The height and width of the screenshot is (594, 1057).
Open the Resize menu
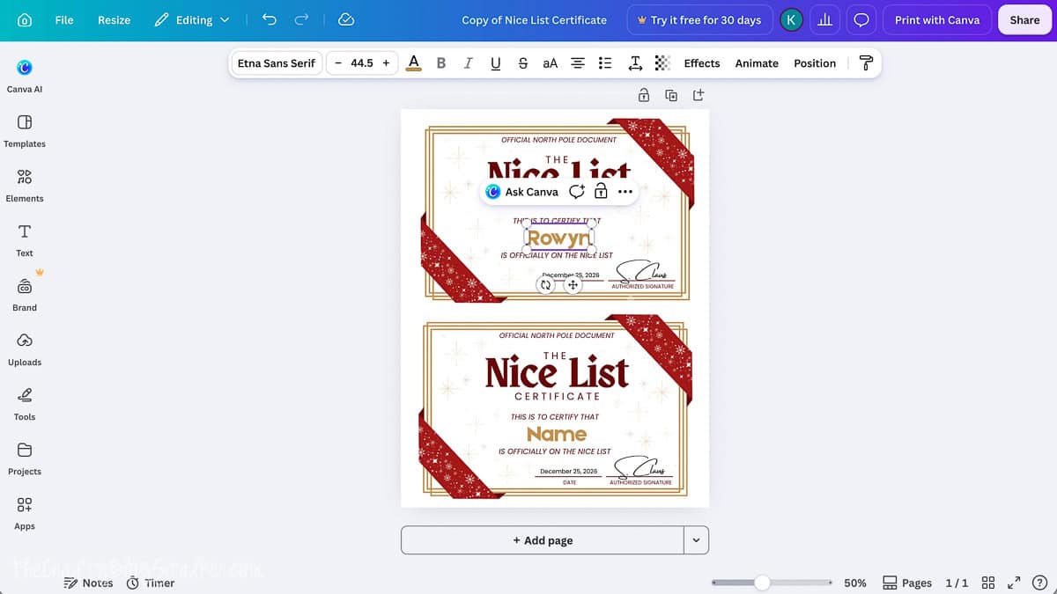point(114,19)
